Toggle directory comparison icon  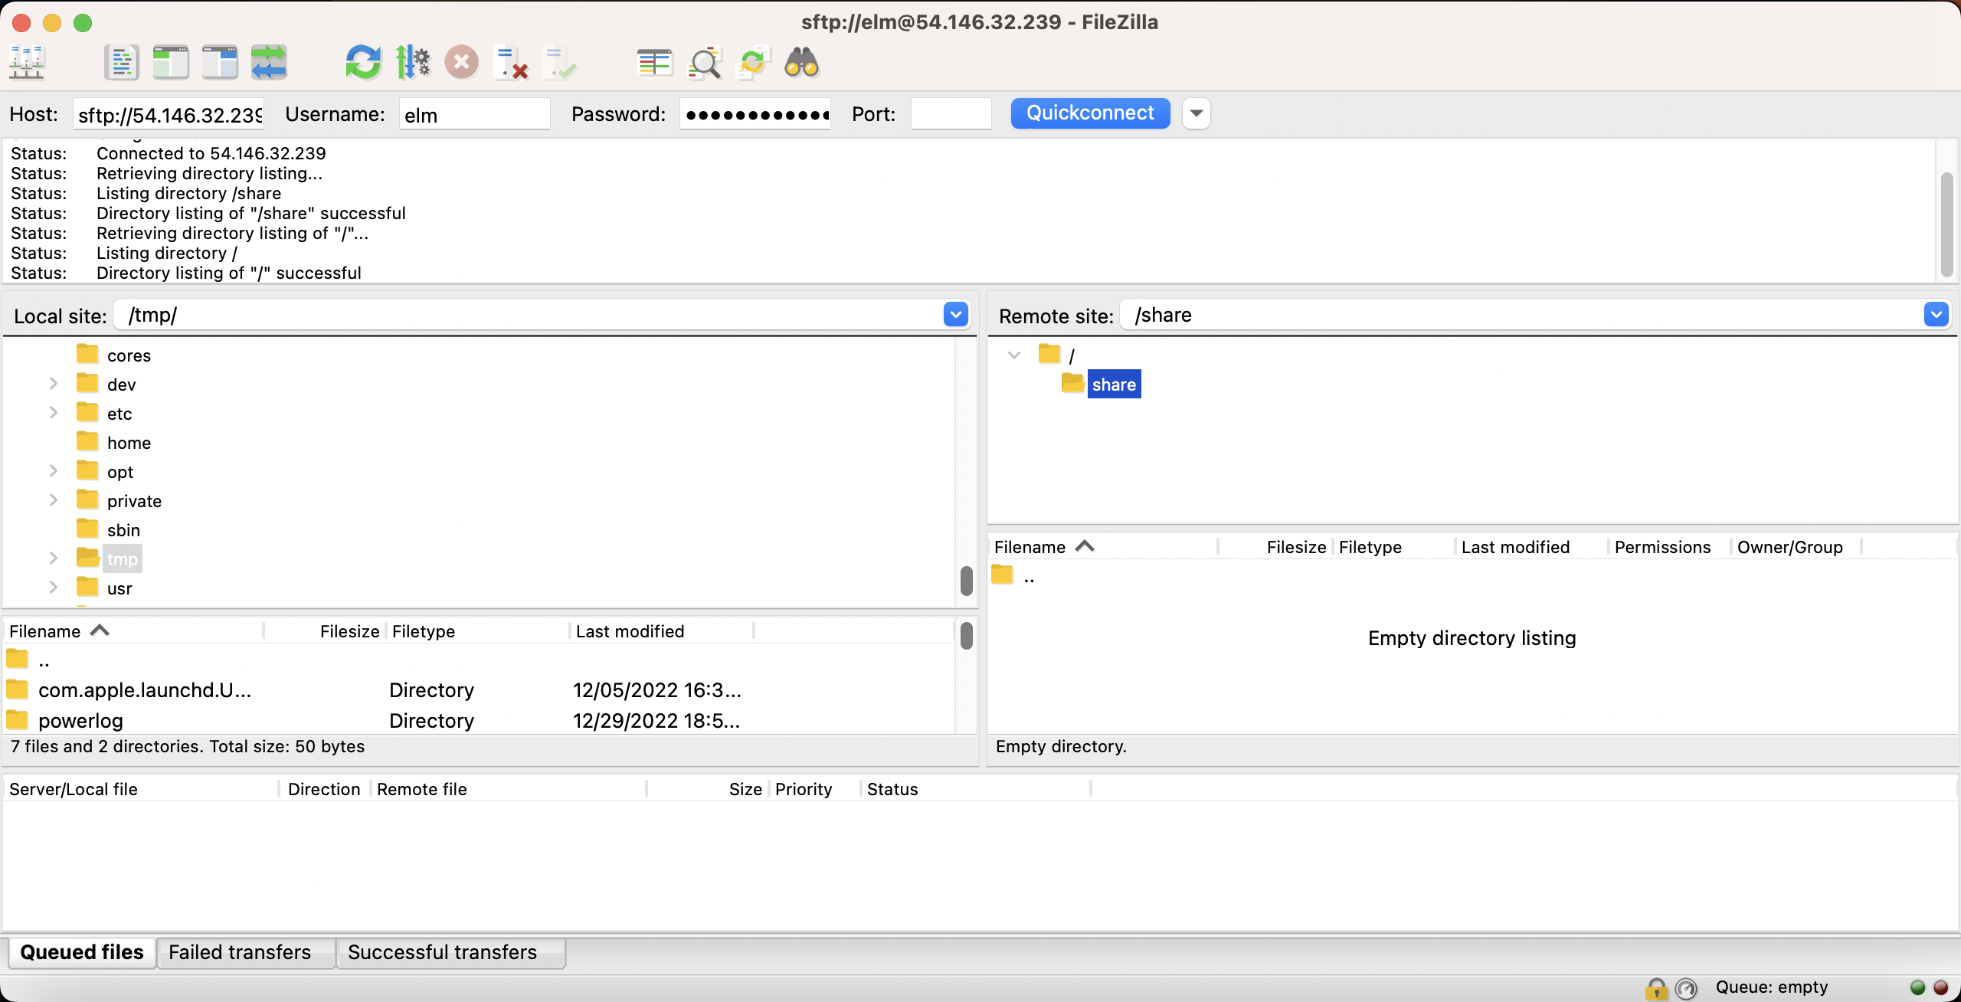click(x=704, y=63)
